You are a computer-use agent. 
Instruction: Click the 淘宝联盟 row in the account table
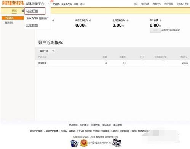pyautogui.click(x=112, y=63)
